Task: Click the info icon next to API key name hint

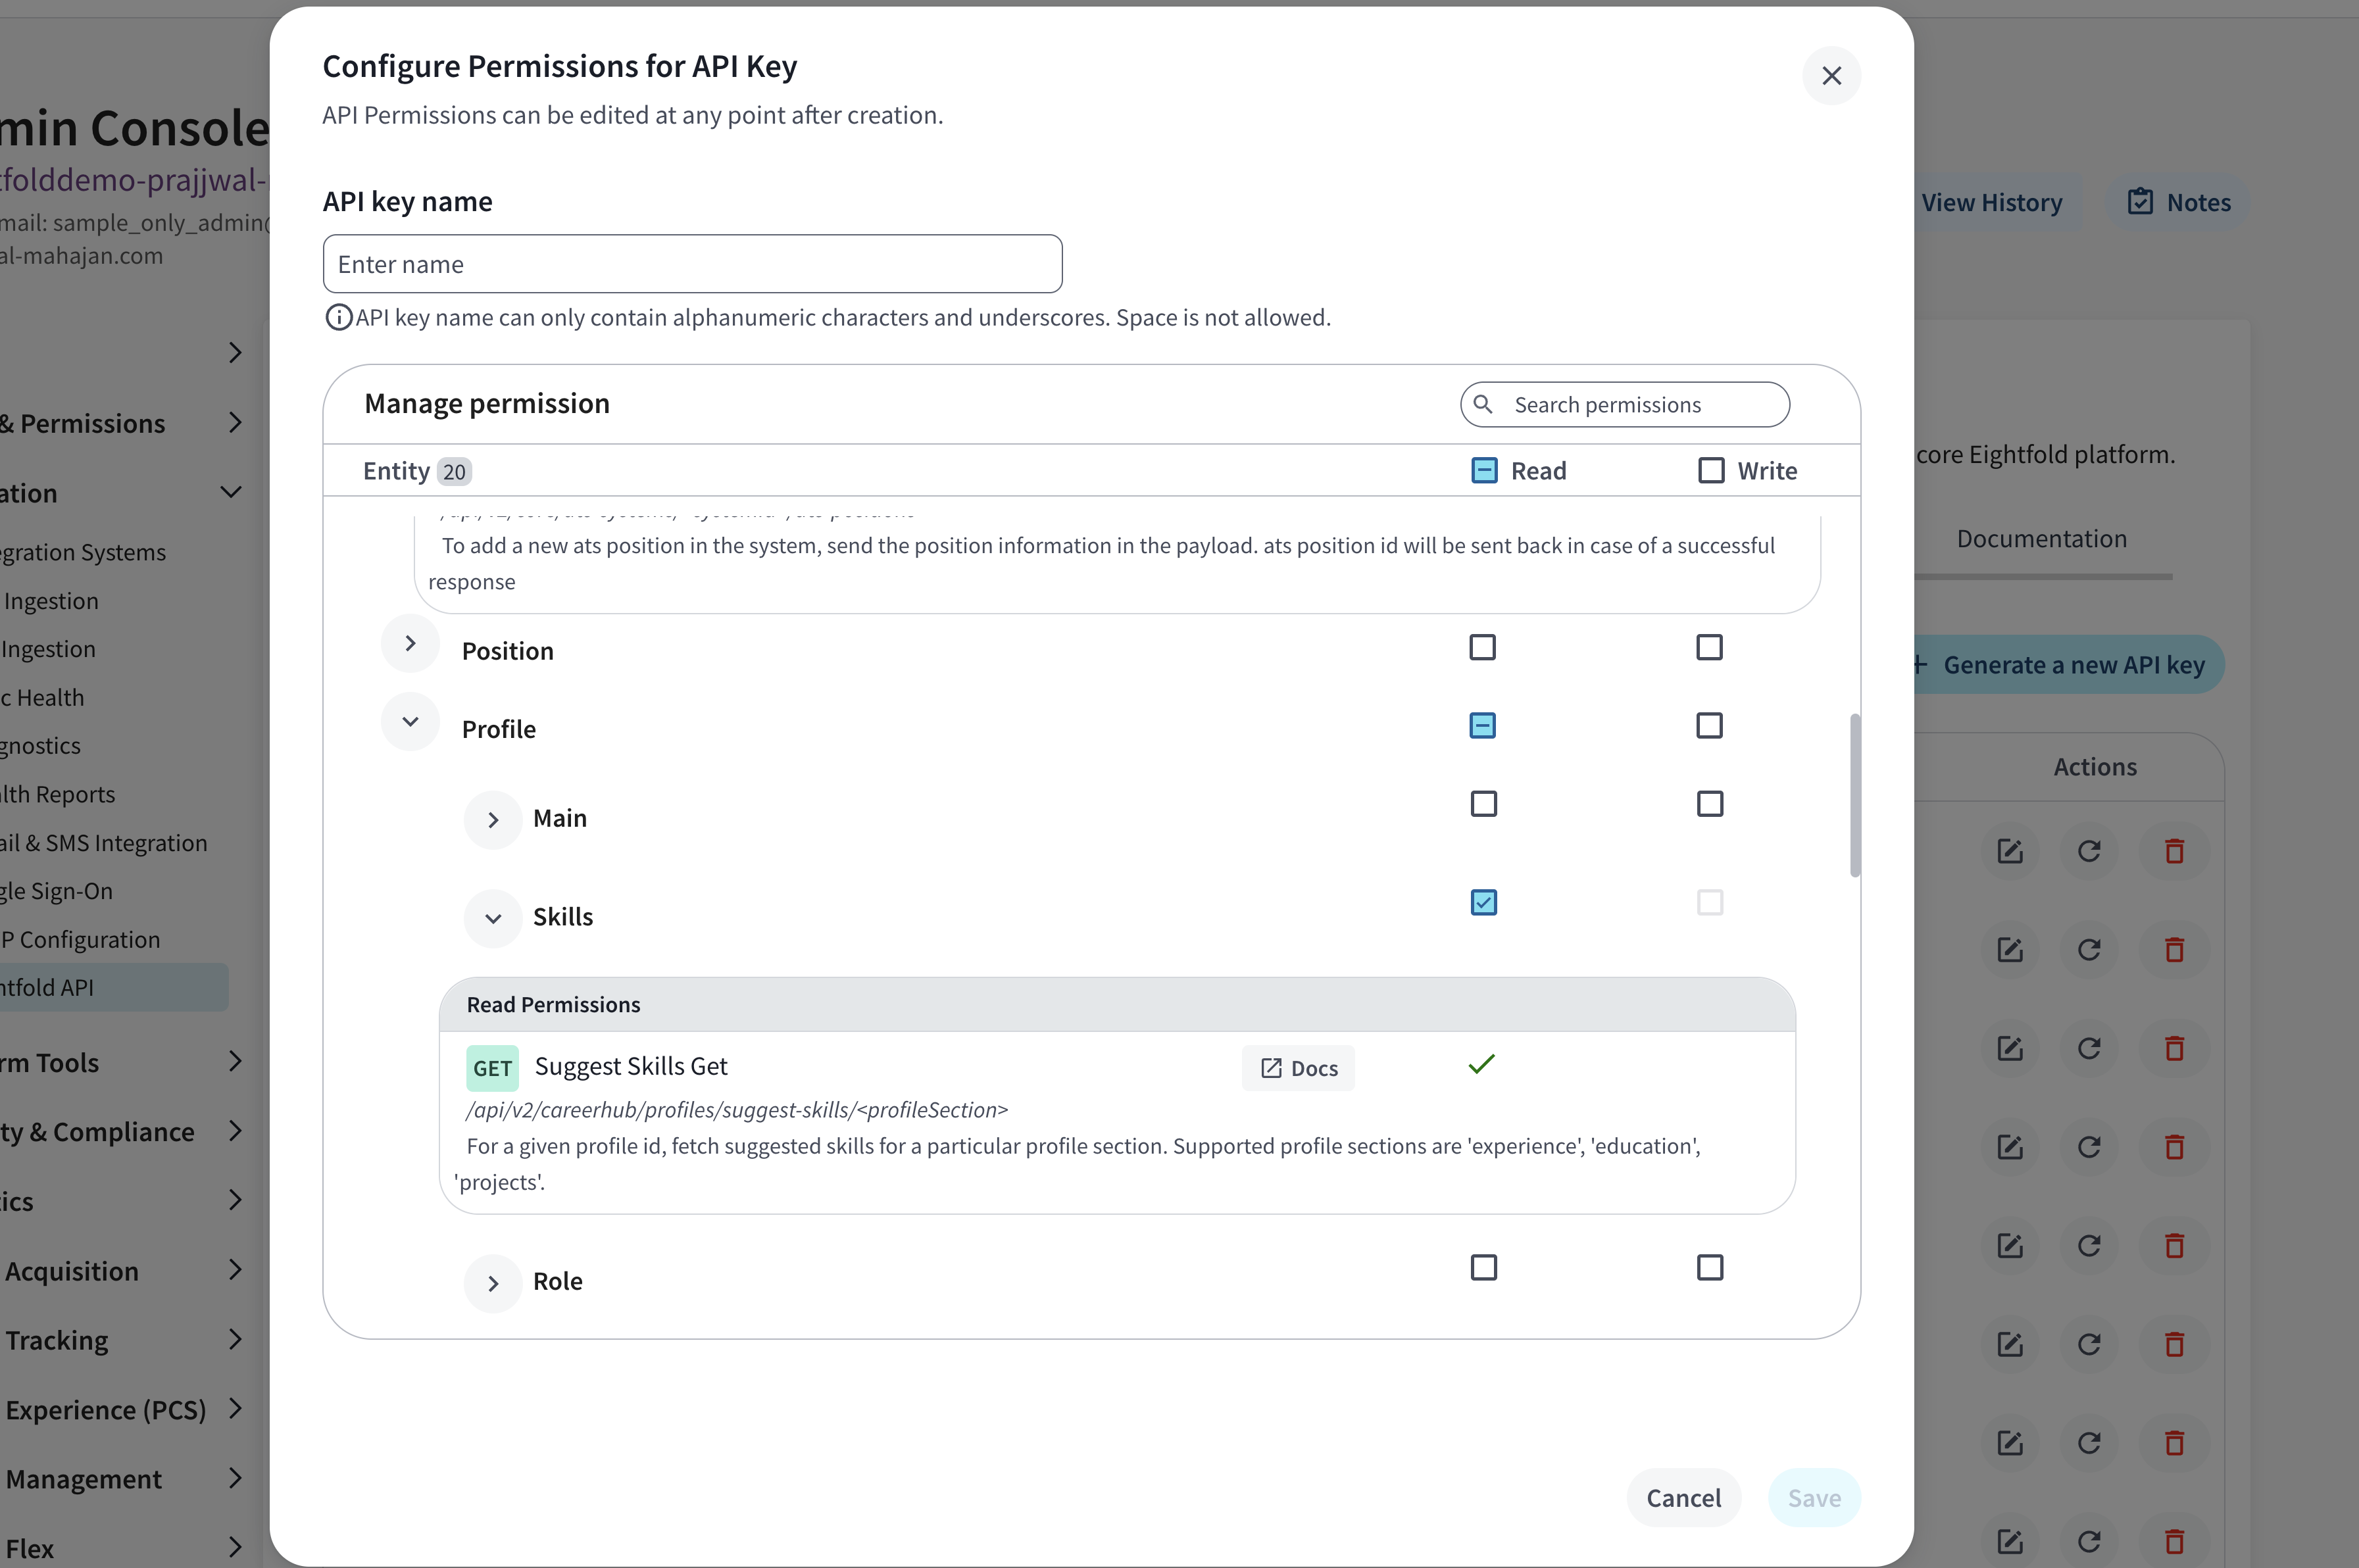Action: pyautogui.click(x=339, y=317)
